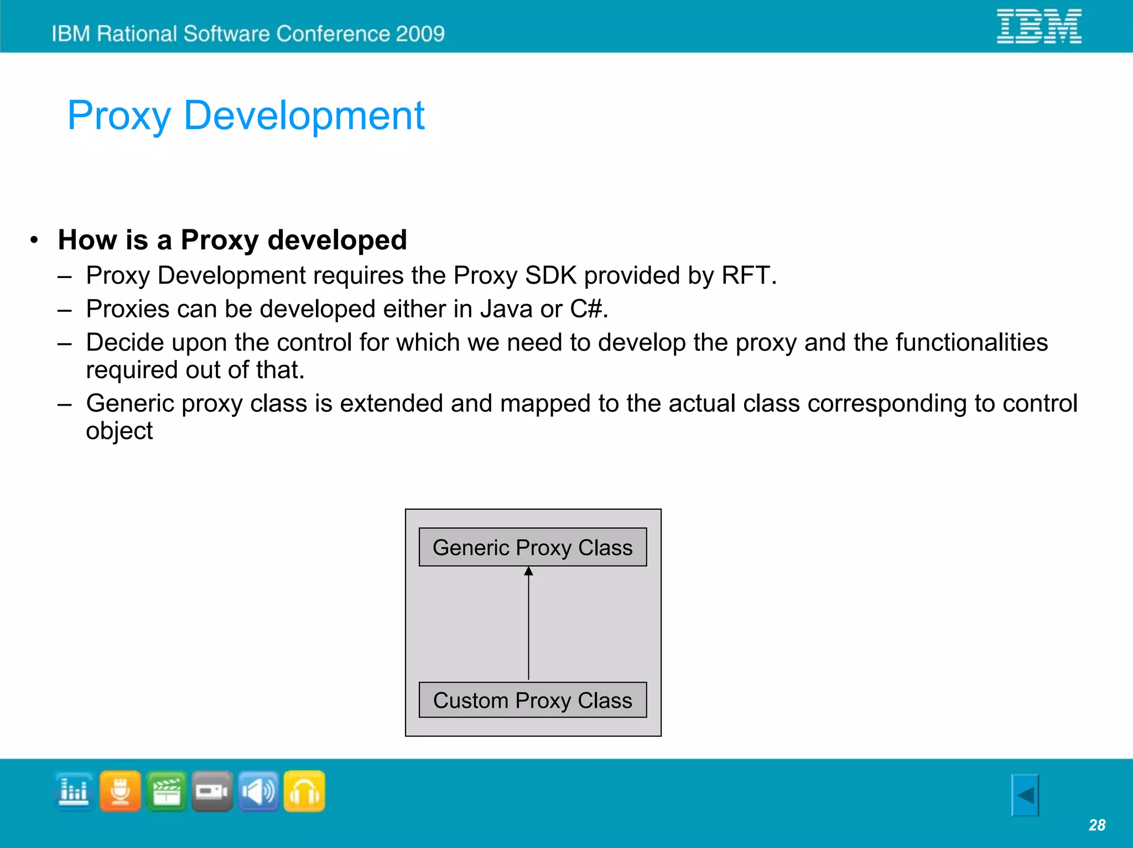Click the 'IBM Rational Software Conference 2009' header text
1133x848 pixels.
(248, 34)
